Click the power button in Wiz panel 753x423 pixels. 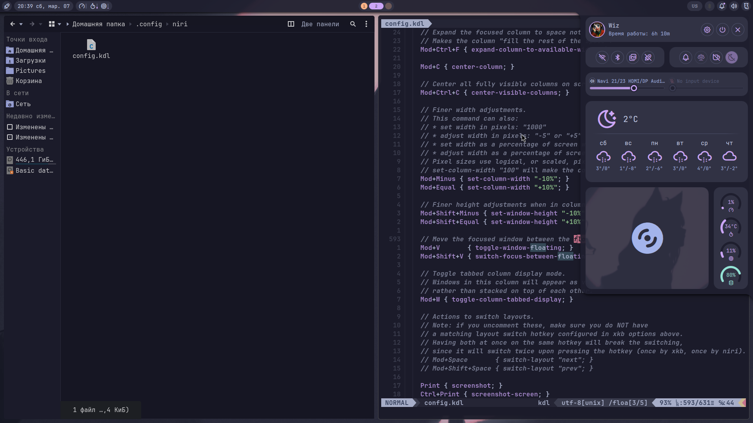point(722,30)
